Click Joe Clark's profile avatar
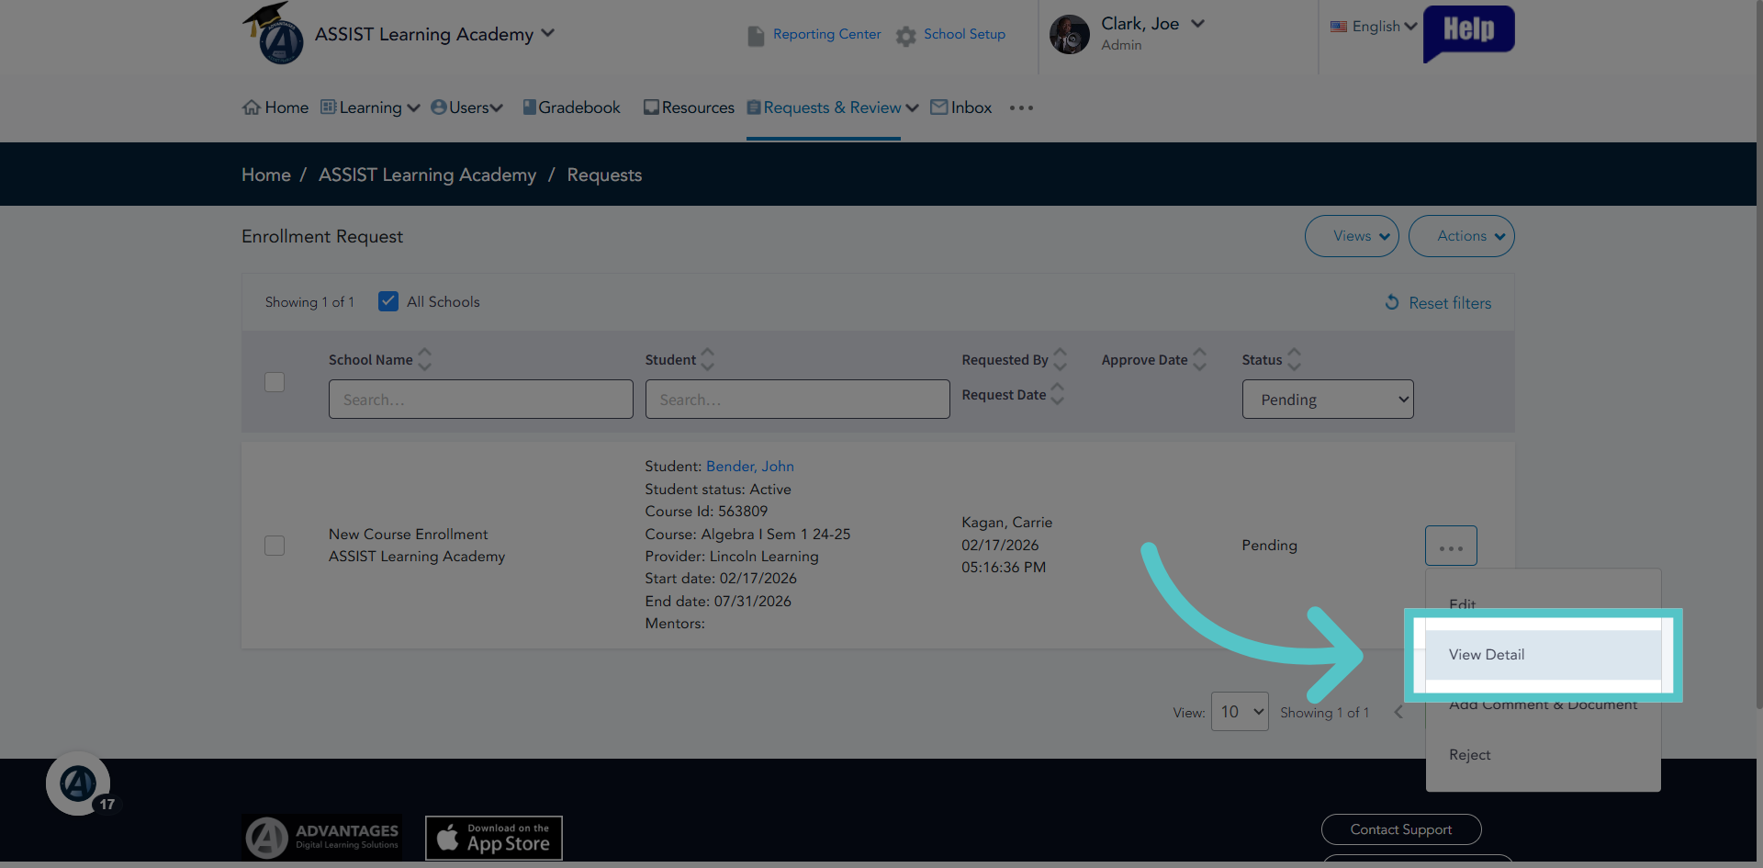 click(x=1070, y=34)
